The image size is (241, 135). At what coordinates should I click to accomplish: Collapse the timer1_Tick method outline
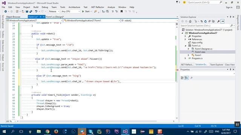tap(20, 95)
